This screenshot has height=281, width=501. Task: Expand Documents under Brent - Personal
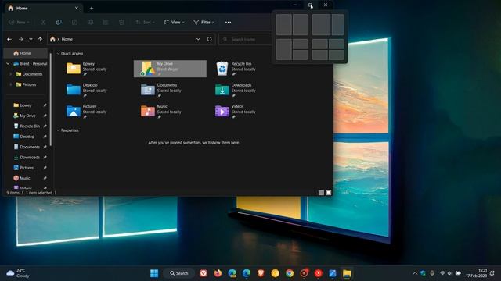(11, 74)
